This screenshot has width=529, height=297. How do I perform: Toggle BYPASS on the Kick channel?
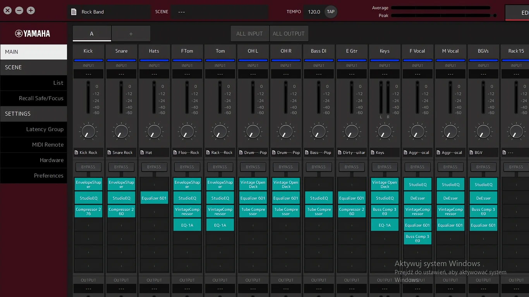tap(88, 167)
